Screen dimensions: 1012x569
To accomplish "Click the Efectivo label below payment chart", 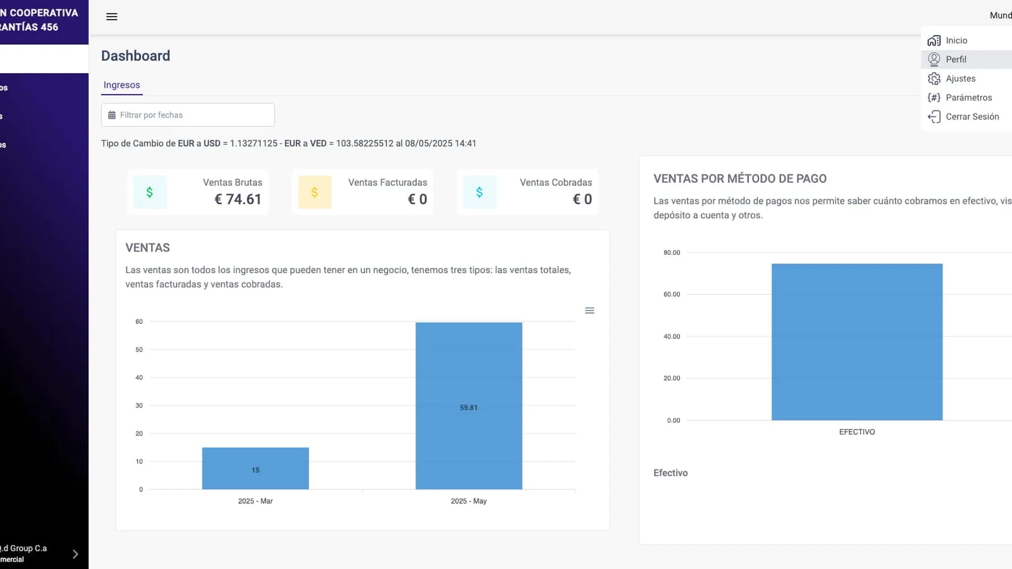I will [670, 473].
